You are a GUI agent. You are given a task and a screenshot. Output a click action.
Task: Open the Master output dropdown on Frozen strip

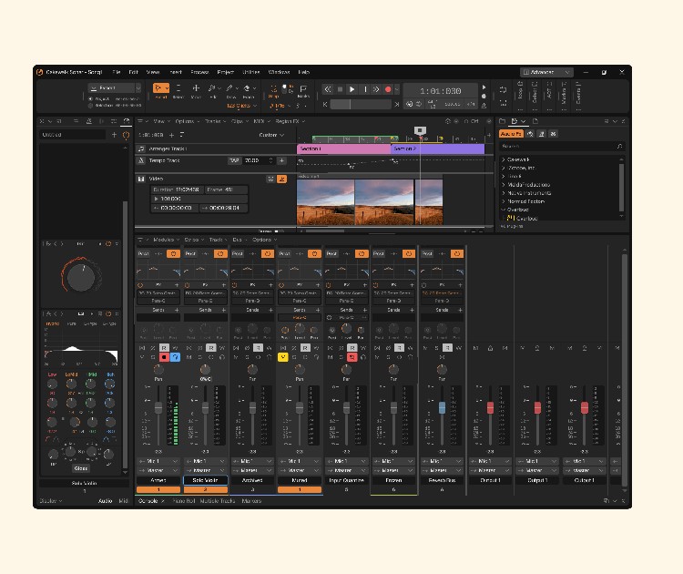pos(393,471)
